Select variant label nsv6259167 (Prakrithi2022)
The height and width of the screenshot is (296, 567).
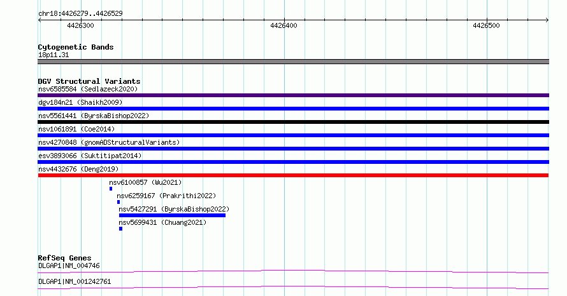(166, 196)
